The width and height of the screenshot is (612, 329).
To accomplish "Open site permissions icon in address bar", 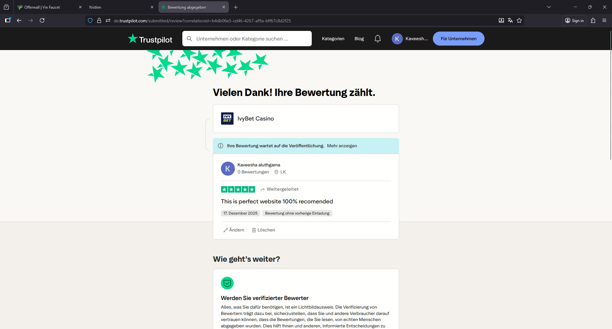I will pos(108,20).
